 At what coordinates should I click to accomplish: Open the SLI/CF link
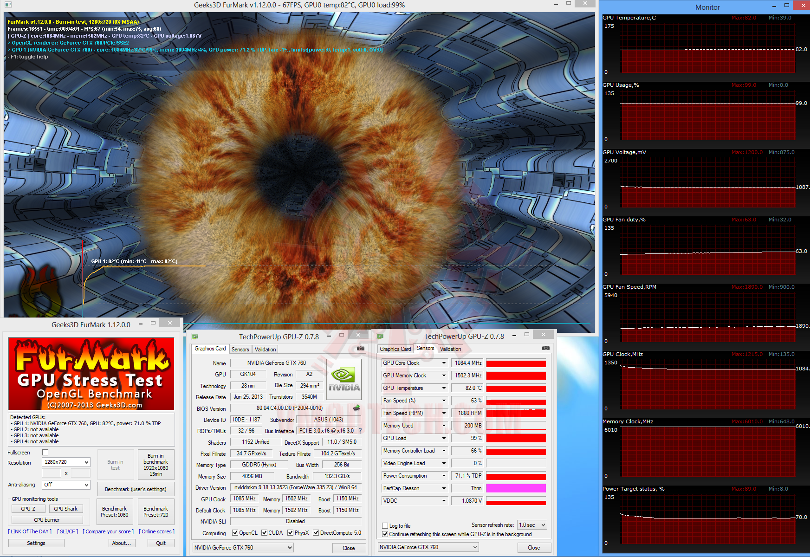coord(68,531)
